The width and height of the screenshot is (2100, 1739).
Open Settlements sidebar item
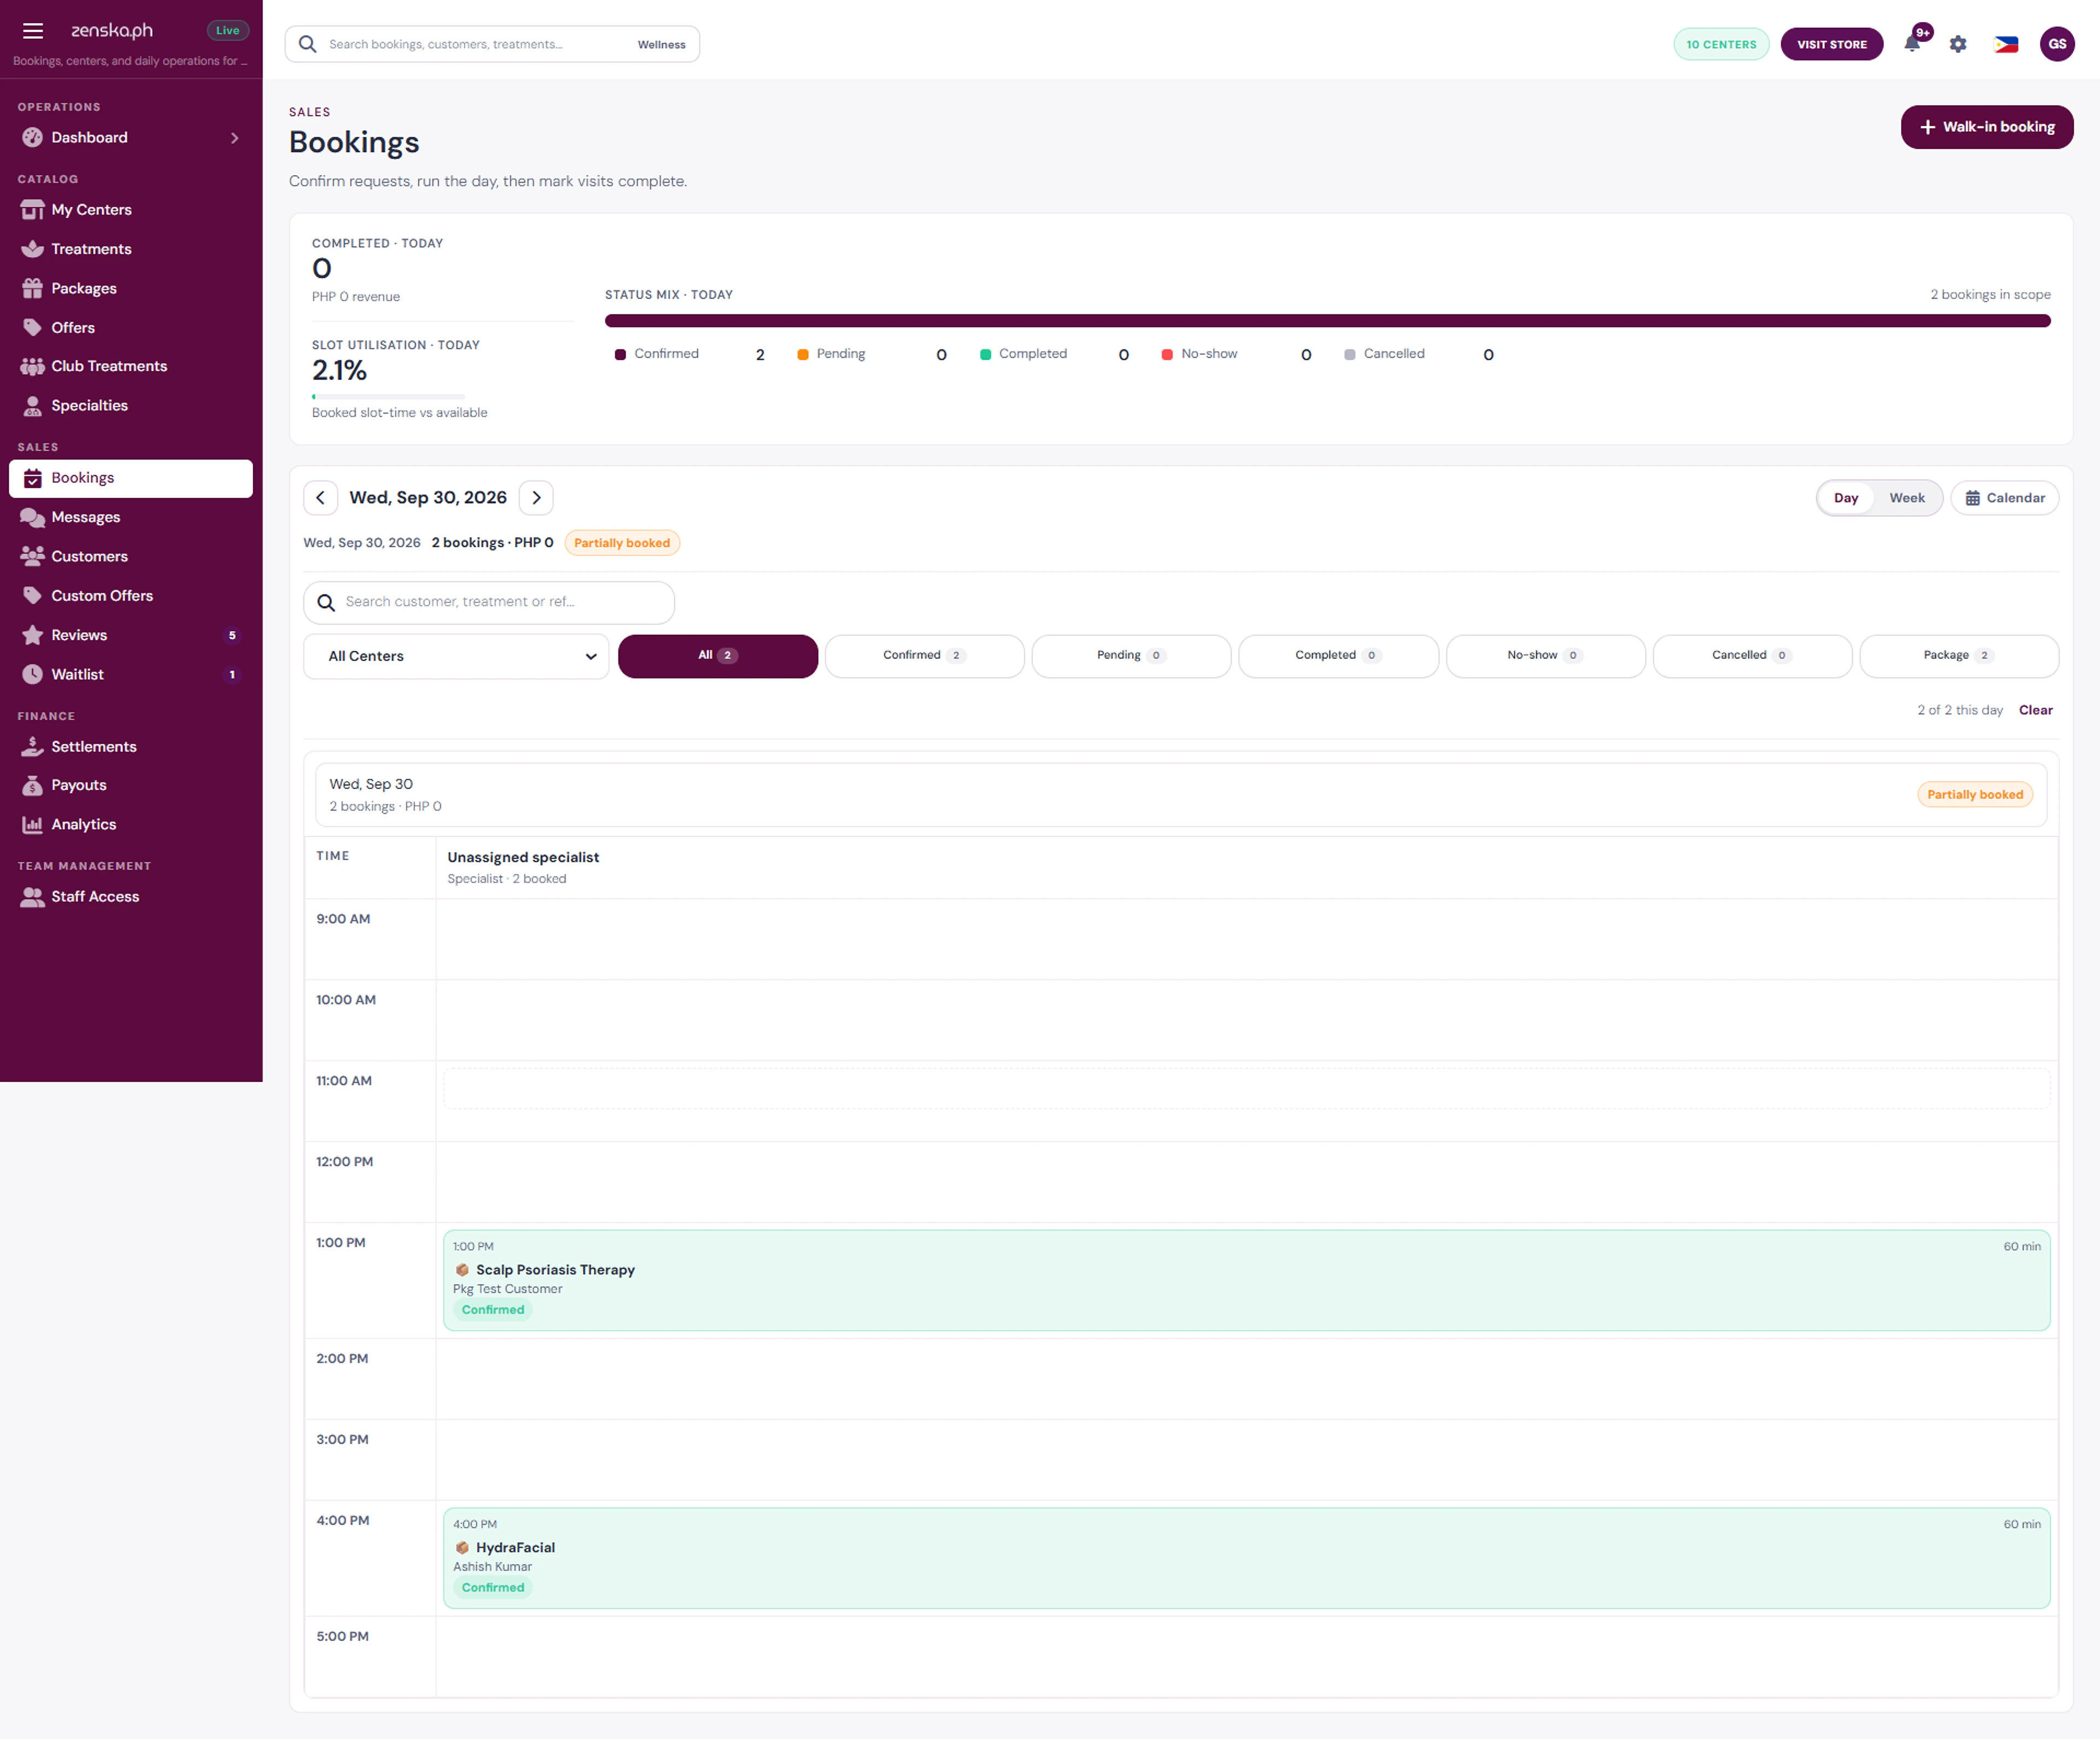[x=131, y=747]
